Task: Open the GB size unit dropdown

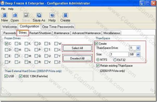Action: [138, 54]
